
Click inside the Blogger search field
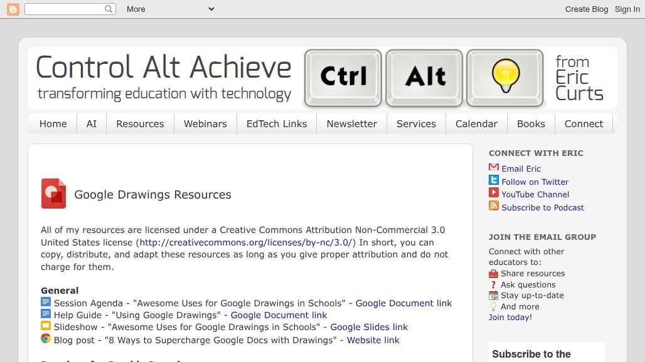click(66, 9)
